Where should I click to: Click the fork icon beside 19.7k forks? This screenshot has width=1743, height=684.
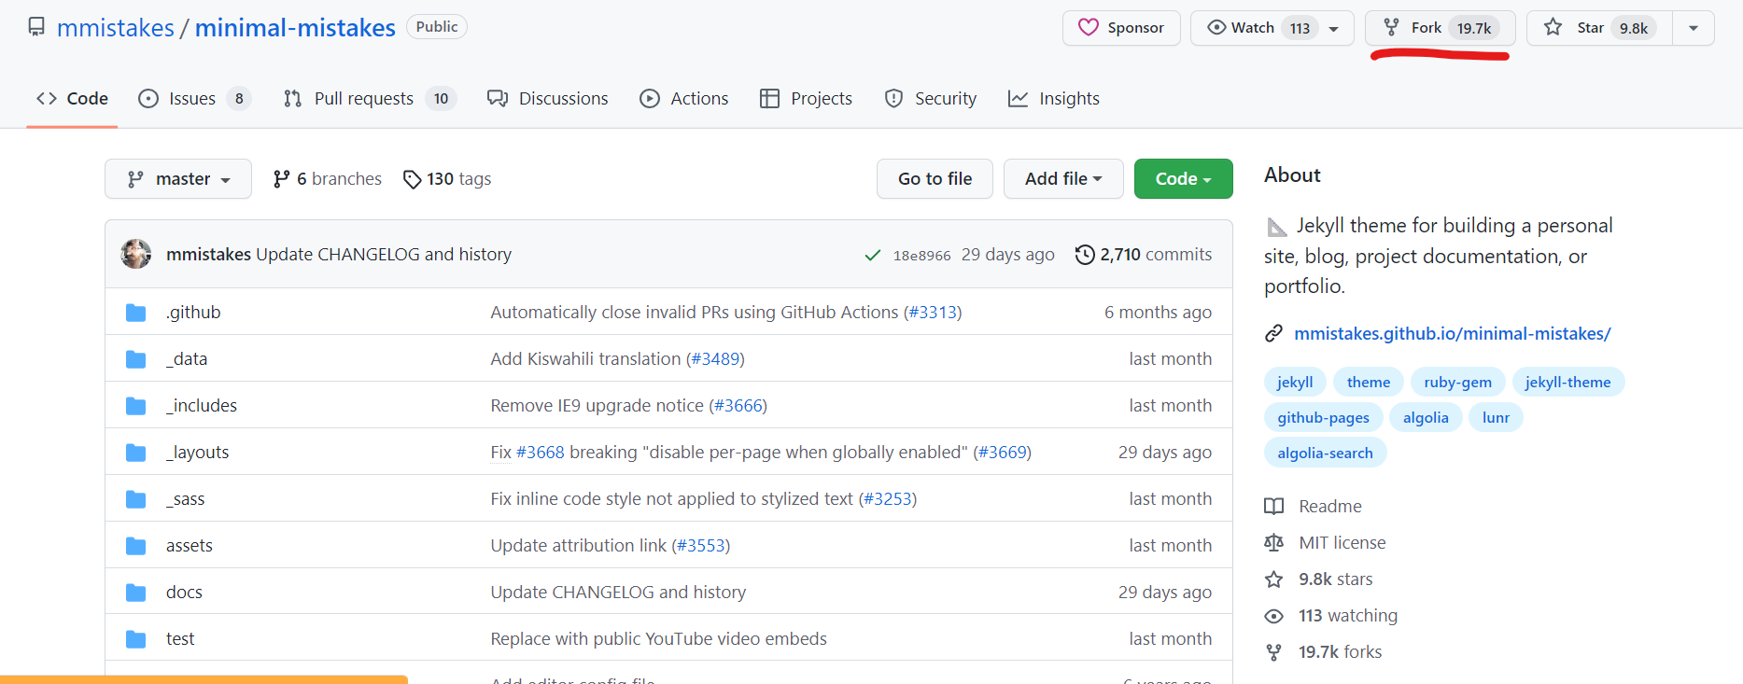click(1273, 652)
